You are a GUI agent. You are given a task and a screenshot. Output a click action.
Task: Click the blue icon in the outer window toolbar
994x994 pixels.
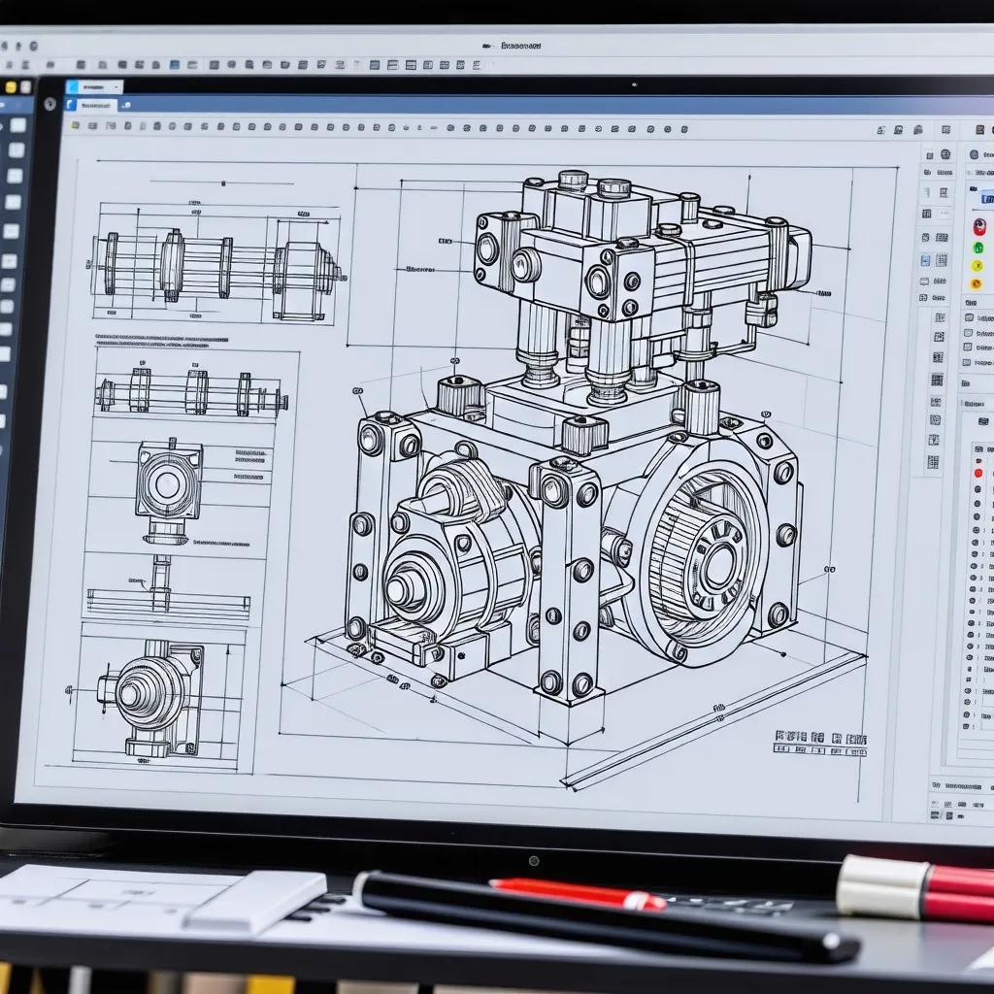175,65
